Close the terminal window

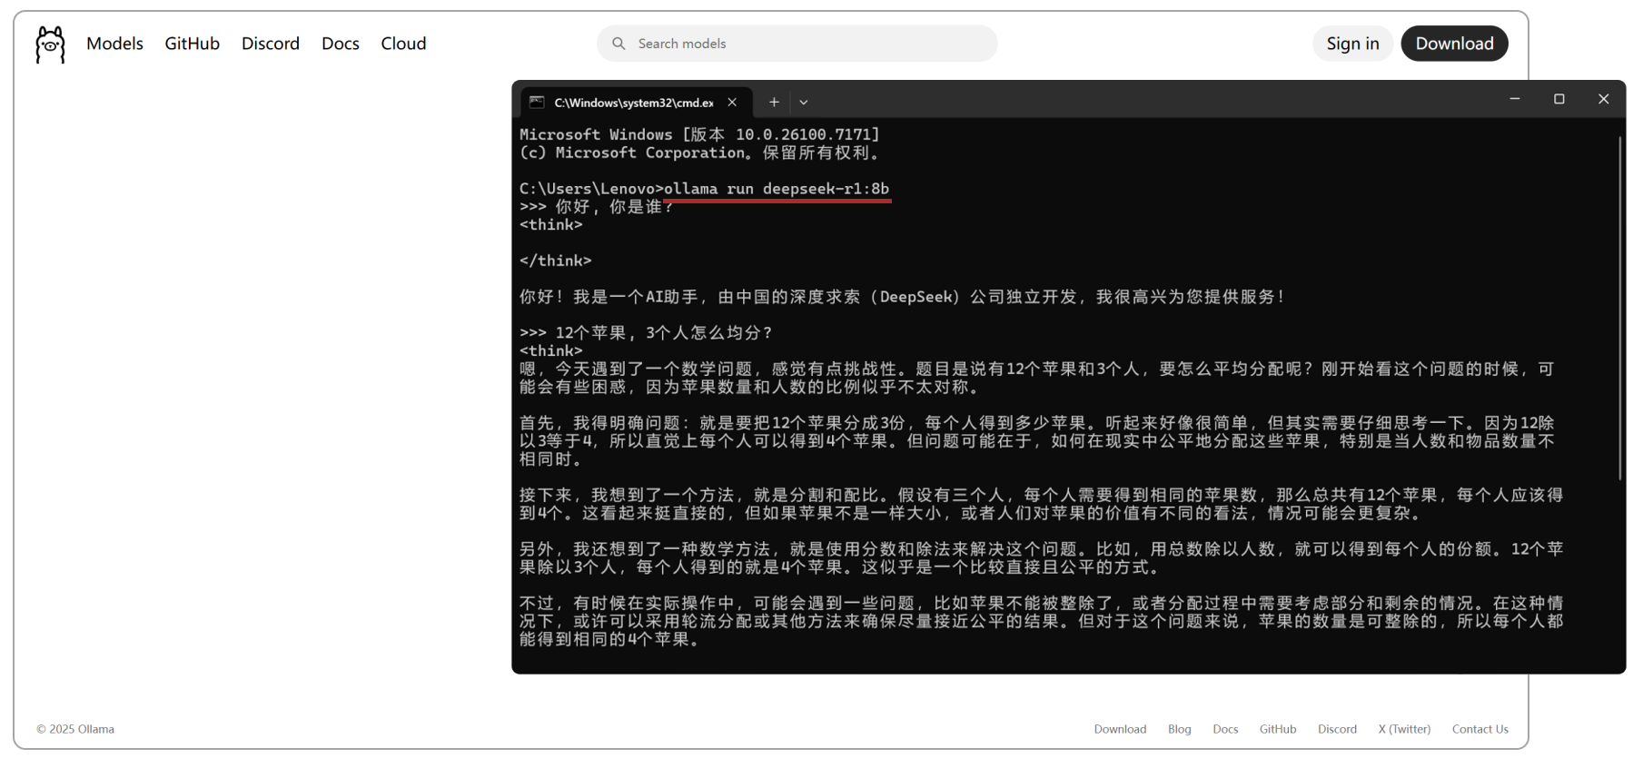coord(1604,99)
